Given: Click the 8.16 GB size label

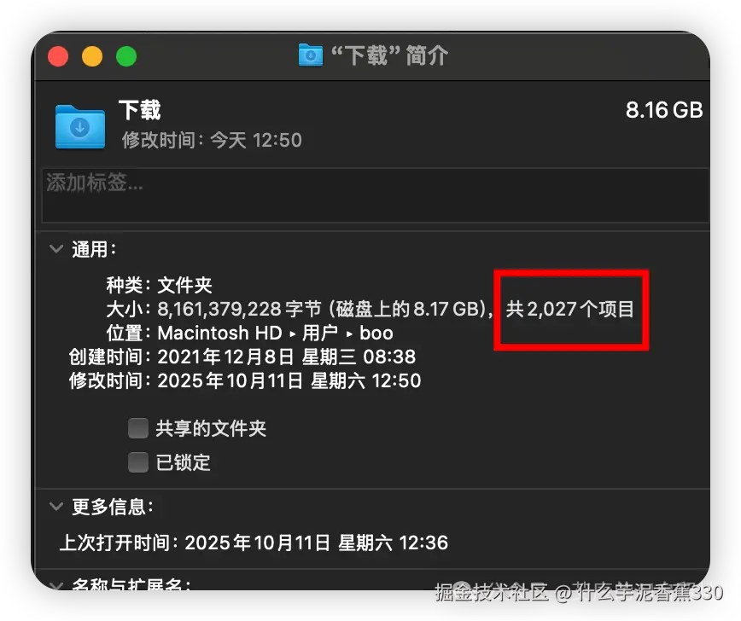Looking at the screenshot, I should click(664, 110).
